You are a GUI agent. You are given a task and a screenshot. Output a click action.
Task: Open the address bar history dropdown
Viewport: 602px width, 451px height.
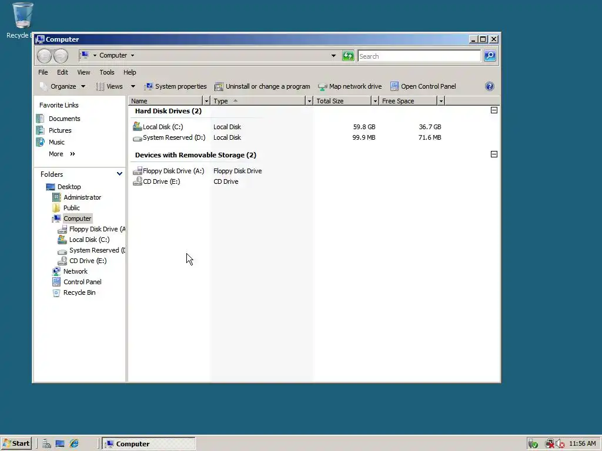click(333, 56)
